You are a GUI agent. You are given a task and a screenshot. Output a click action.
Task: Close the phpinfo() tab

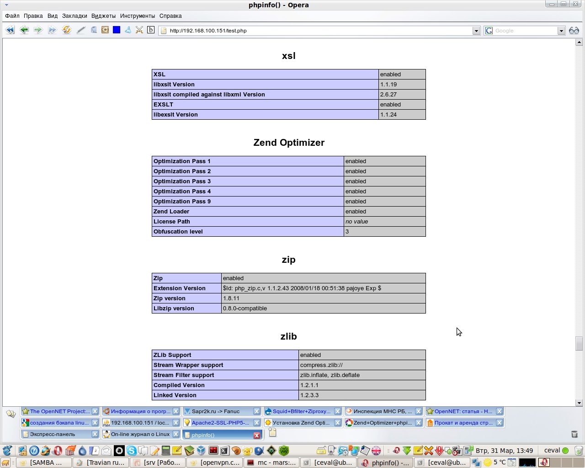click(x=257, y=435)
